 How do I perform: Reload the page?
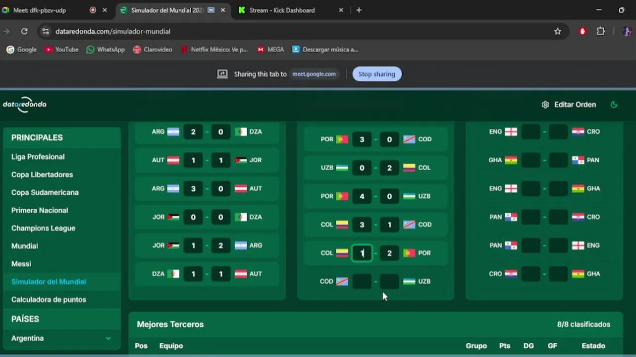(x=24, y=31)
